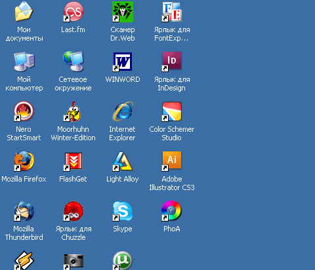315x270 pixels.
Task: Click the Mozilla Thunderbird mail icon
Action: click(x=24, y=211)
